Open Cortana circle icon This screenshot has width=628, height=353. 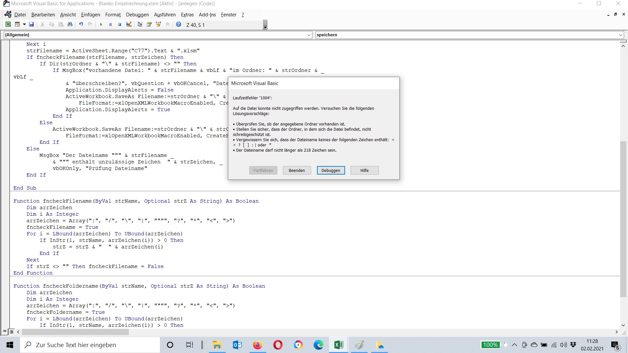pyautogui.click(x=170, y=345)
